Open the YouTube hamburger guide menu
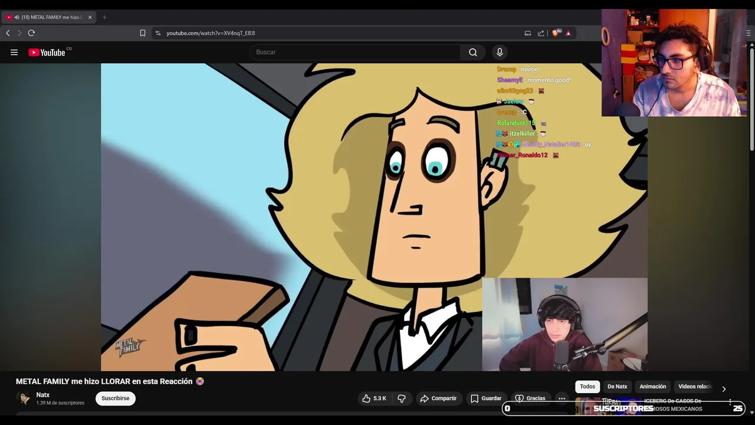 coord(14,53)
